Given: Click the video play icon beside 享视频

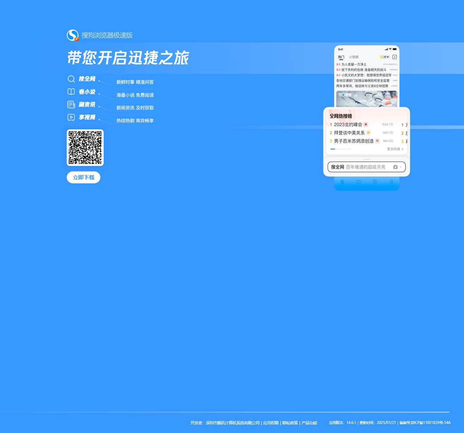Looking at the screenshot, I should click(x=71, y=117).
